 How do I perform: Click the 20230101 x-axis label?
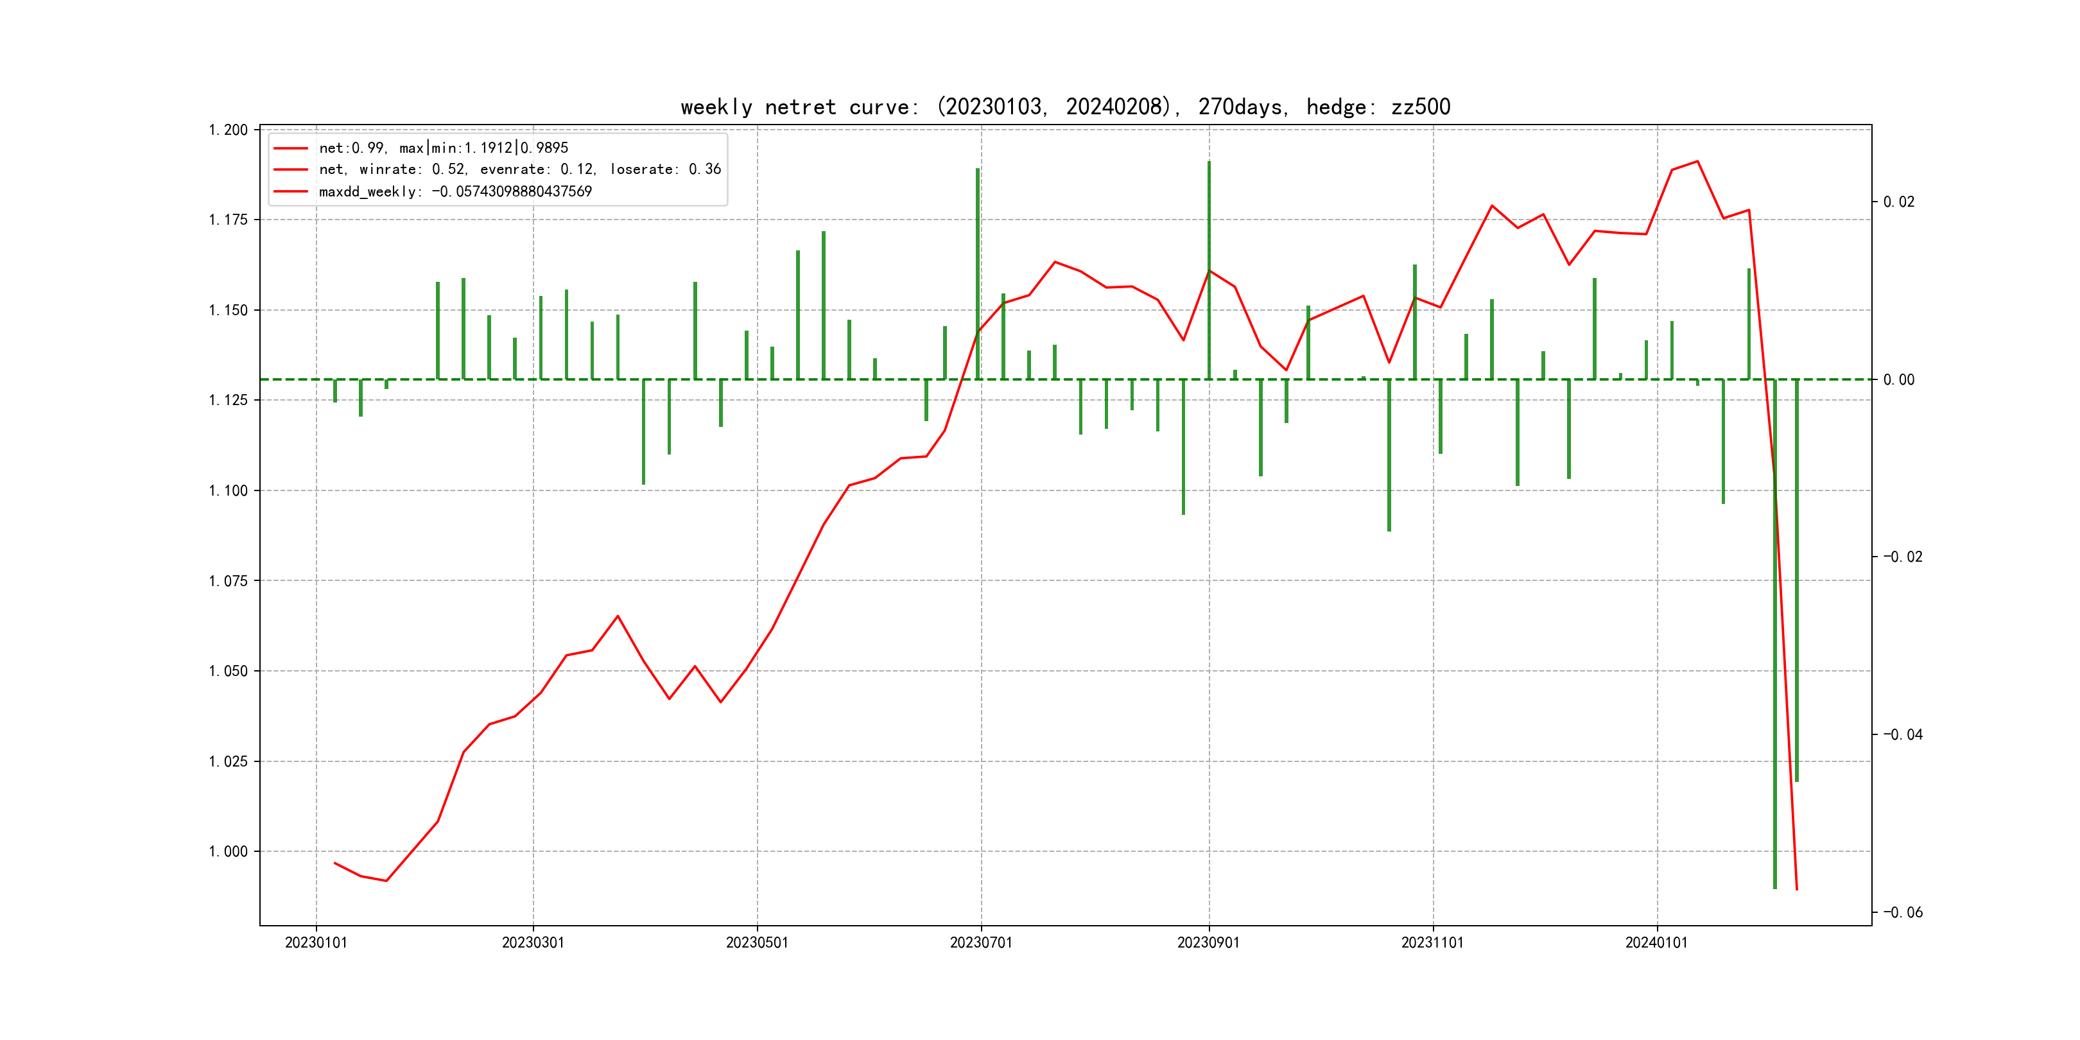pos(316,942)
